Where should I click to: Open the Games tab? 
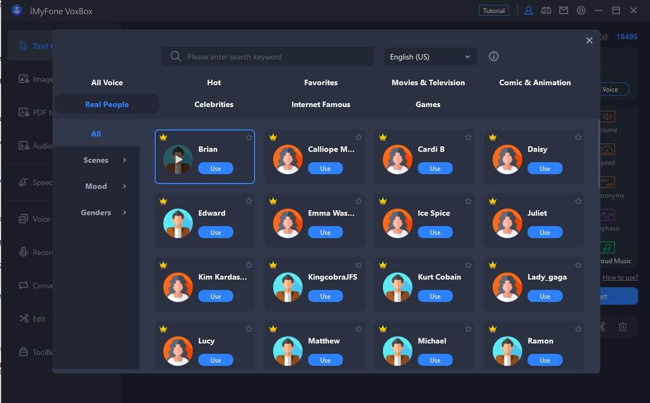click(x=428, y=104)
